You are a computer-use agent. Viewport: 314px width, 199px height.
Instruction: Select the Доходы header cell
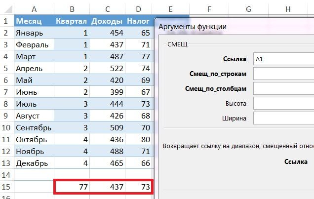pos(107,21)
